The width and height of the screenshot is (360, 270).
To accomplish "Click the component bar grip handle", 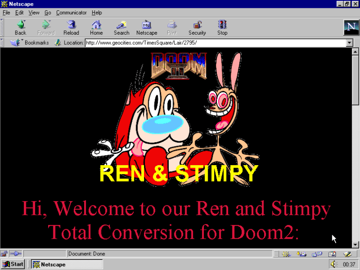I will [x=276, y=254].
